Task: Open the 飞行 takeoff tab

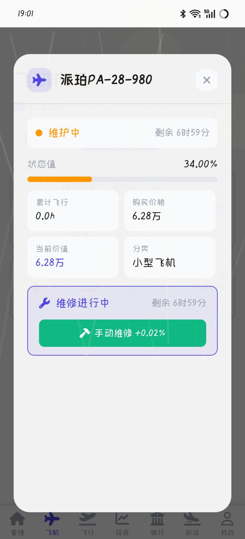Action: (87, 524)
